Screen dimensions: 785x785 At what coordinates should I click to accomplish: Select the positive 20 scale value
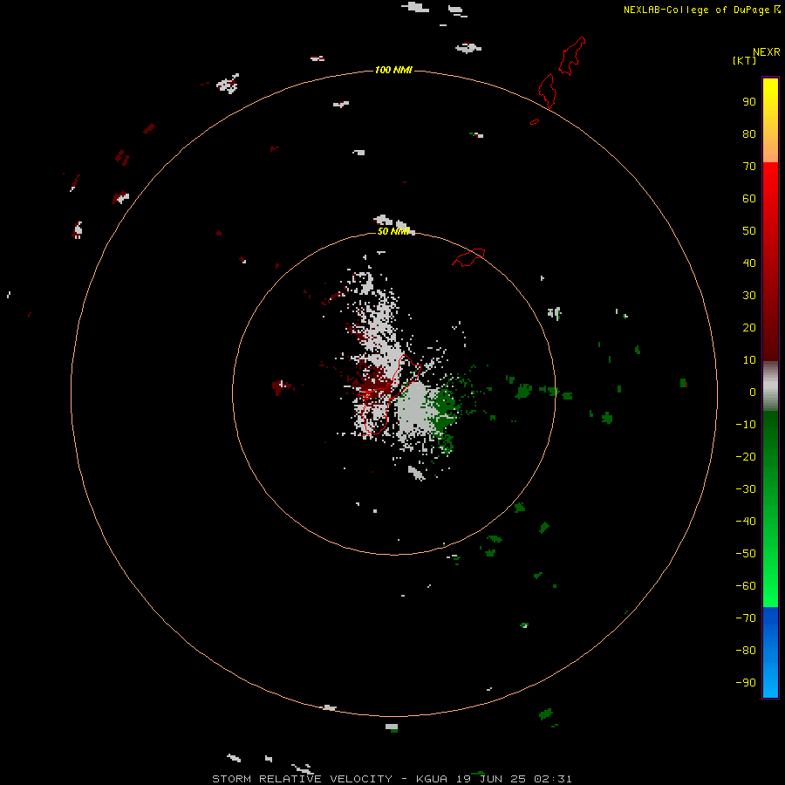pyautogui.click(x=749, y=328)
